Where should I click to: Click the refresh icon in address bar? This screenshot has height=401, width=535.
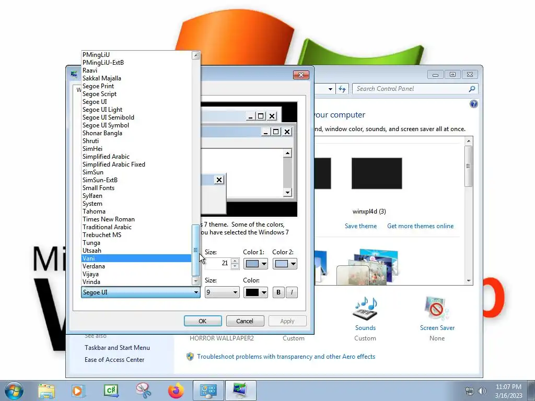pos(342,89)
